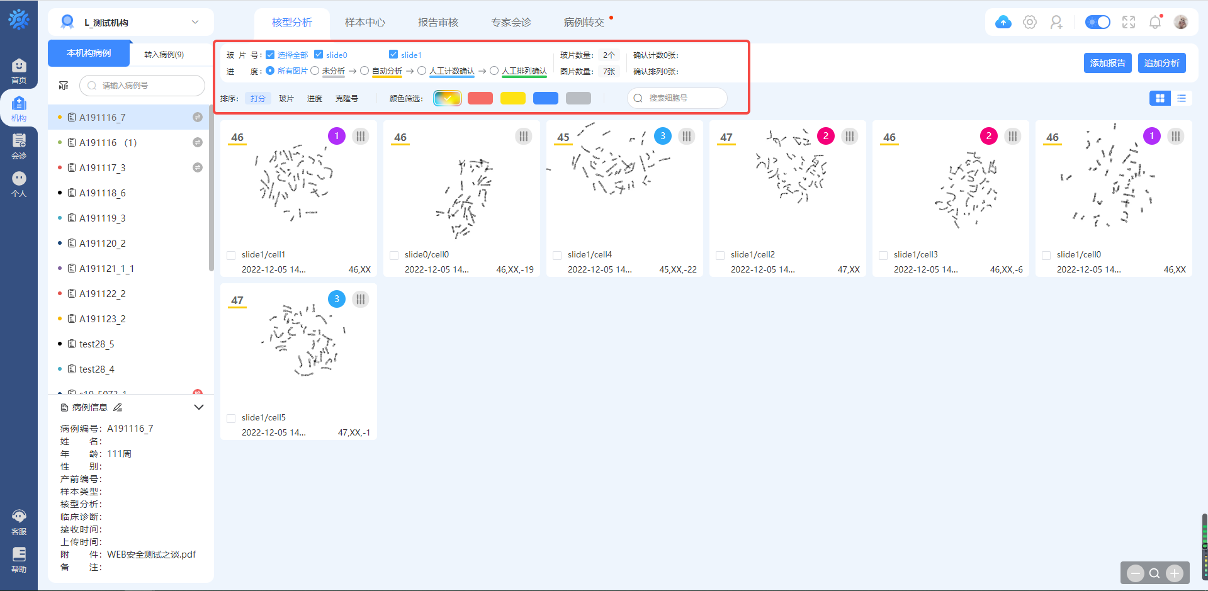
Task: Enter fullscreen using the expand icon
Action: [1129, 23]
